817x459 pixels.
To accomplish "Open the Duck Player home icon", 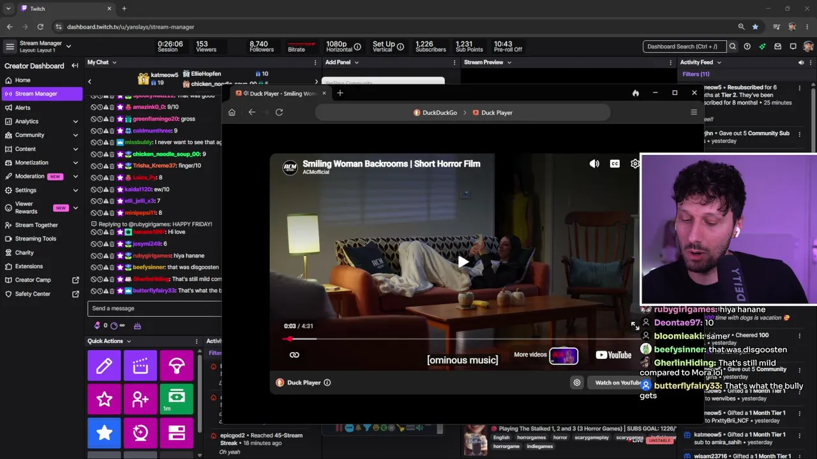I will [232, 112].
